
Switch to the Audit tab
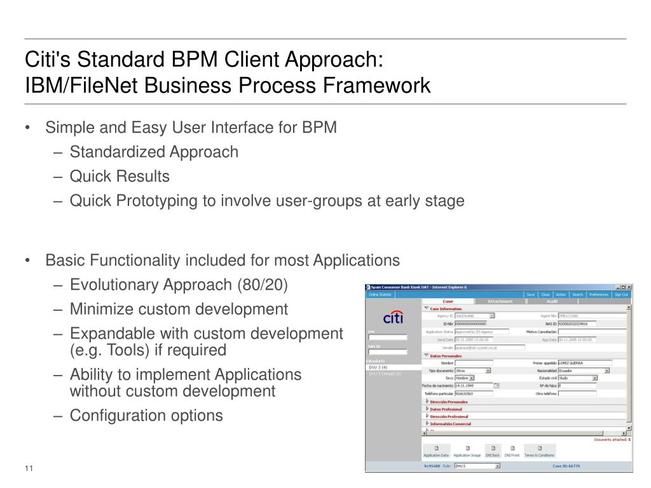(552, 301)
